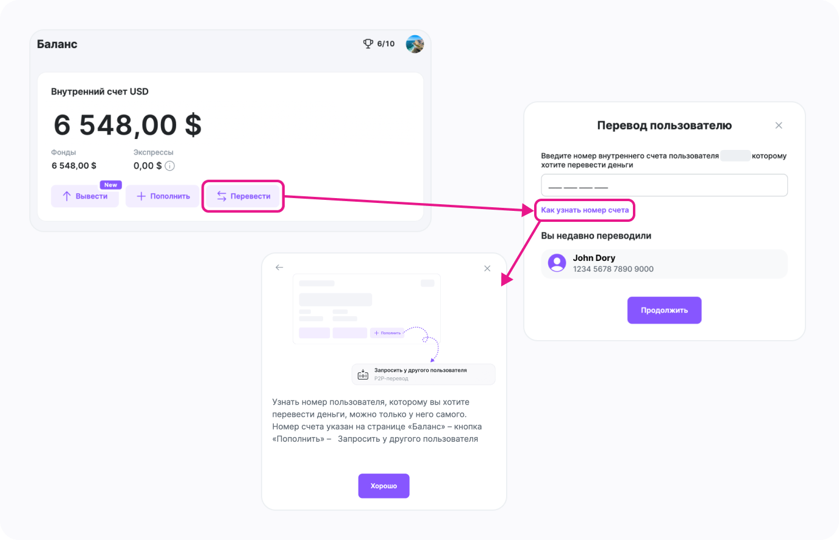Click the info icon next to Экспрессы
The image size is (839, 540).
[x=170, y=166]
